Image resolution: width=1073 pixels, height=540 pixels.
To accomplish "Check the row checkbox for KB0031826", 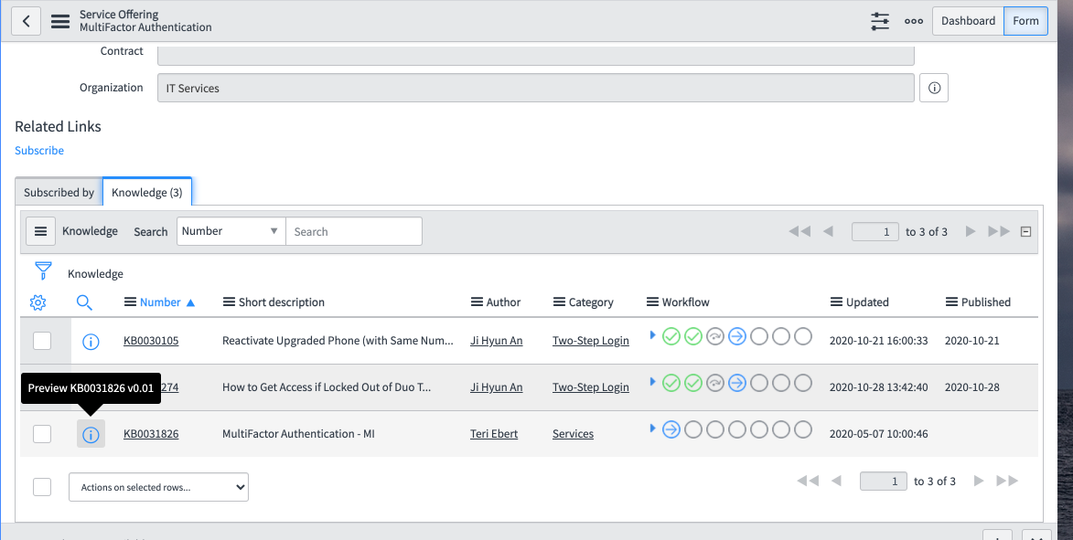I will (42, 433).
